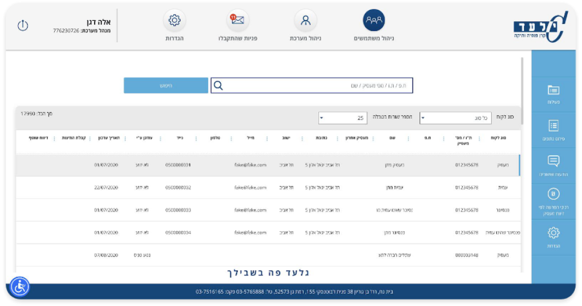Open the accessibility wheelchair icon
The image size is (582, 306).
click(20, 286)
